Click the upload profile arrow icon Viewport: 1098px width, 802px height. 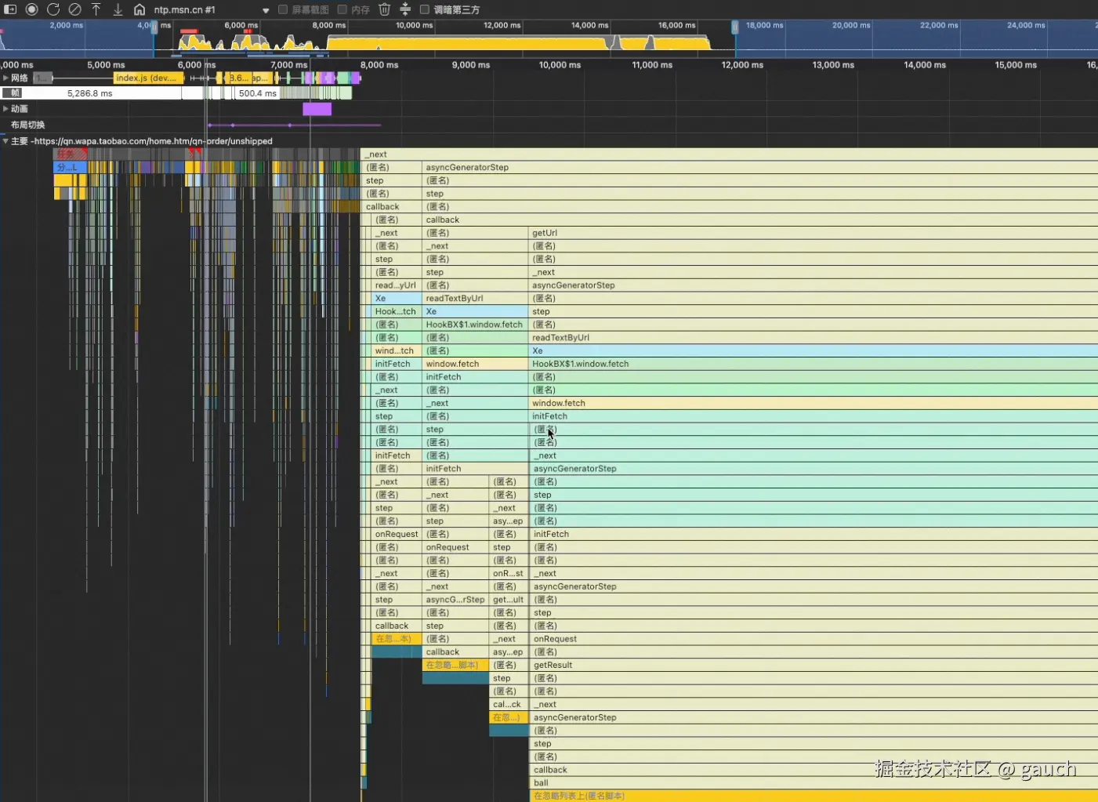[x=96, y=9]
